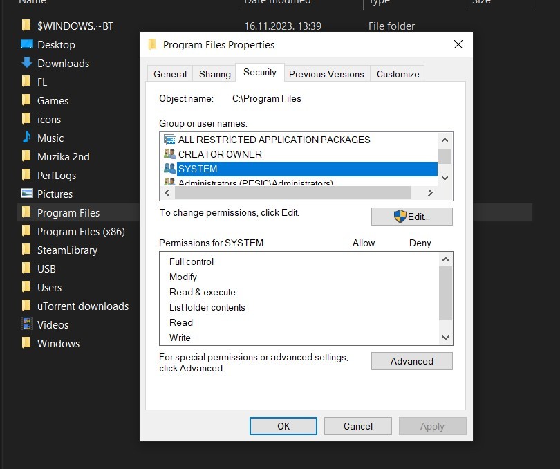Click the SteamLibrary folder icon
This screenshot has height=469, width=560.
pos(26,250)
